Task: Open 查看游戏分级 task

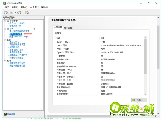Action: pos(15,26)
